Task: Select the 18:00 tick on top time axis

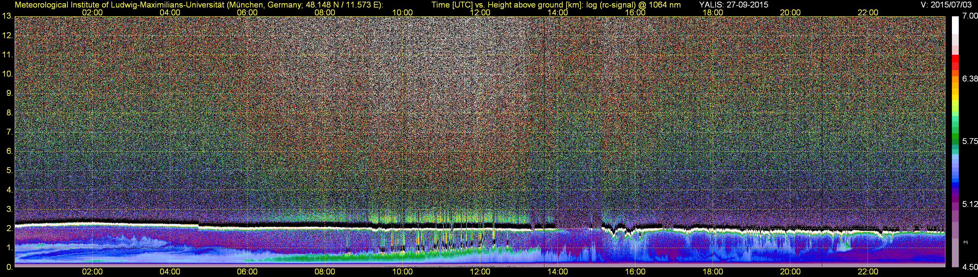Action: (x=713, y=12)
